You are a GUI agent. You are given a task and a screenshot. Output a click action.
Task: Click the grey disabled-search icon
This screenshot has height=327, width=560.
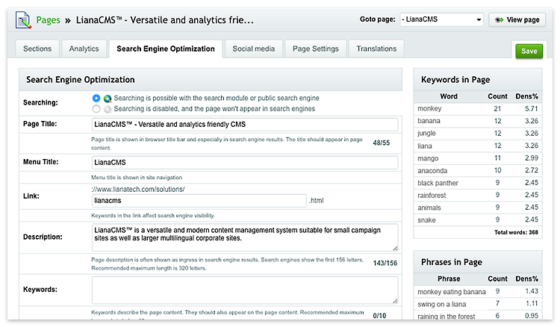click(108, 109)
